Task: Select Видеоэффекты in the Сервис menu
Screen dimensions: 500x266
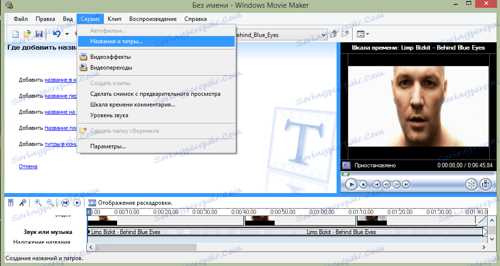Action: point(156,57)
